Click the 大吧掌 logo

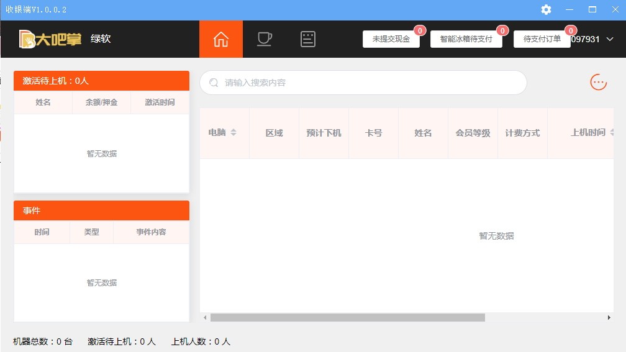50,39
